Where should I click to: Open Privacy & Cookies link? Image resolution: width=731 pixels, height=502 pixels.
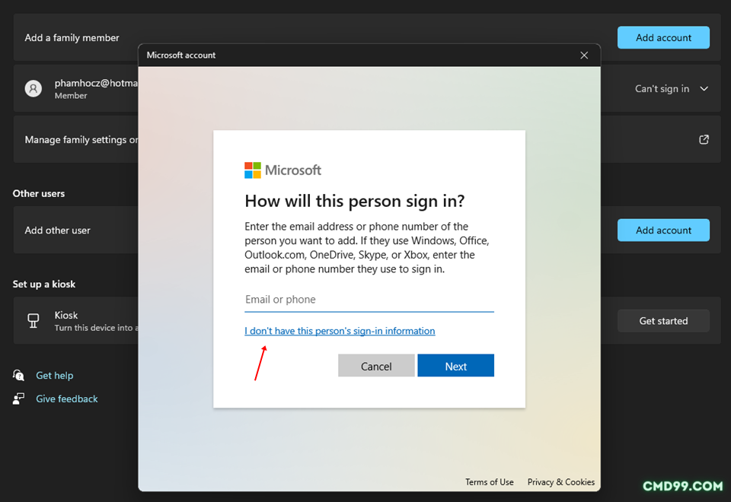coord(561,482)
